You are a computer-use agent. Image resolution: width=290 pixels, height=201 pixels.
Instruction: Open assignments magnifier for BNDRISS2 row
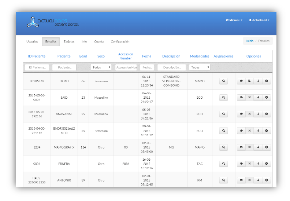pyautogui.click(x=224, y=131)
